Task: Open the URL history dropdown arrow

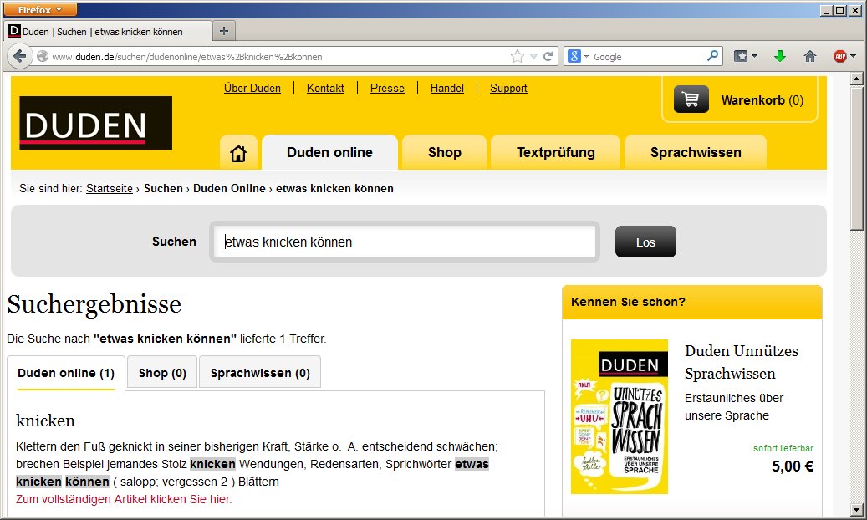Action: [x=533, y=56]
